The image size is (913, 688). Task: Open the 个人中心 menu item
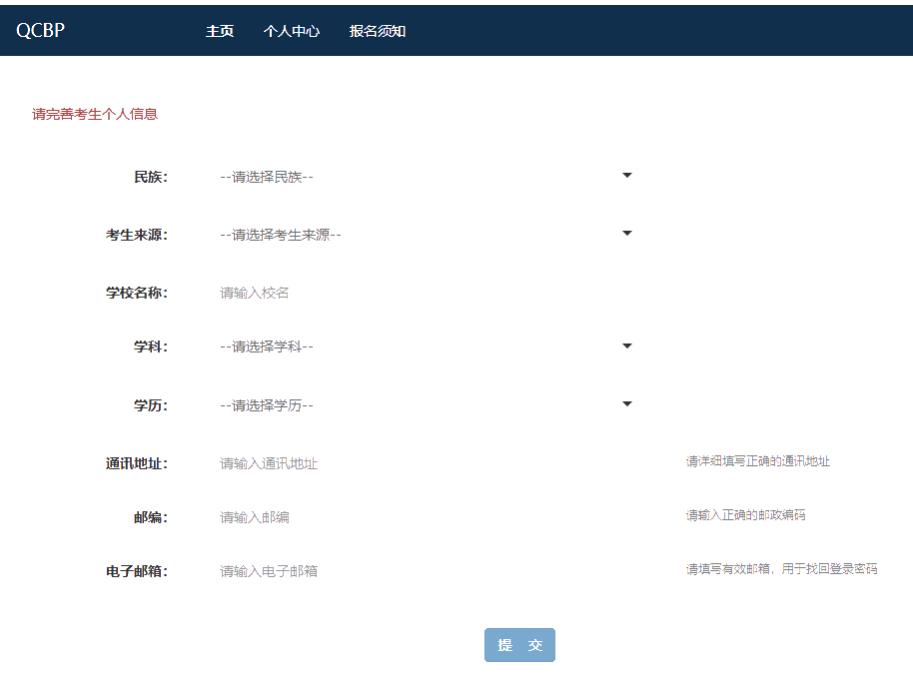(291, 31)
